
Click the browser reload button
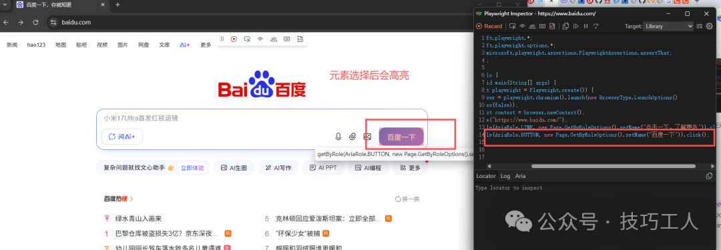35,22
